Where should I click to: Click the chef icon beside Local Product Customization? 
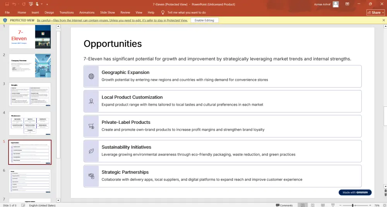pos(91,101)
